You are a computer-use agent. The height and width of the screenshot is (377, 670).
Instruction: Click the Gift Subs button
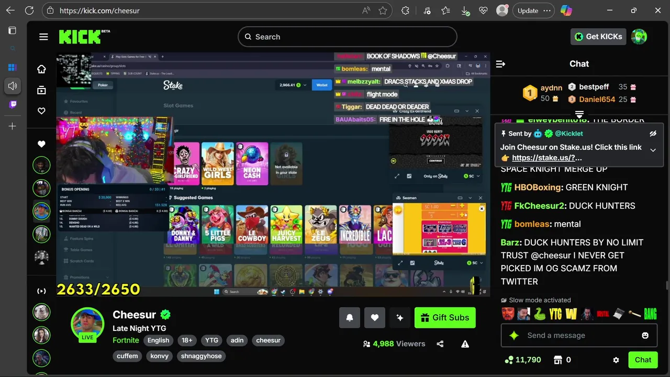point(445,317)
